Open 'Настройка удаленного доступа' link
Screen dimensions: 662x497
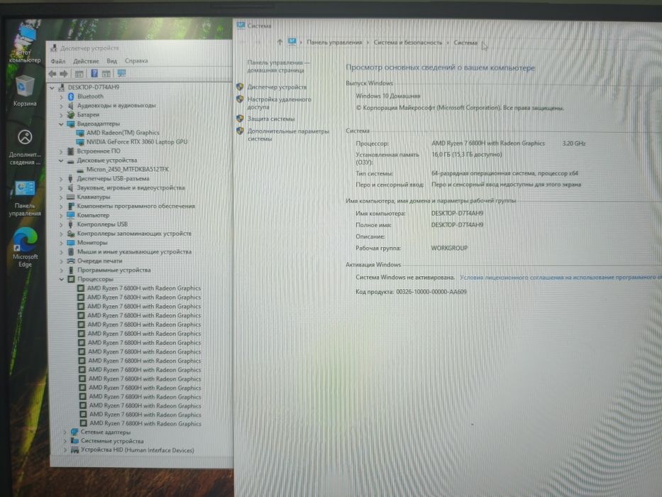click(x=279, y=103)
